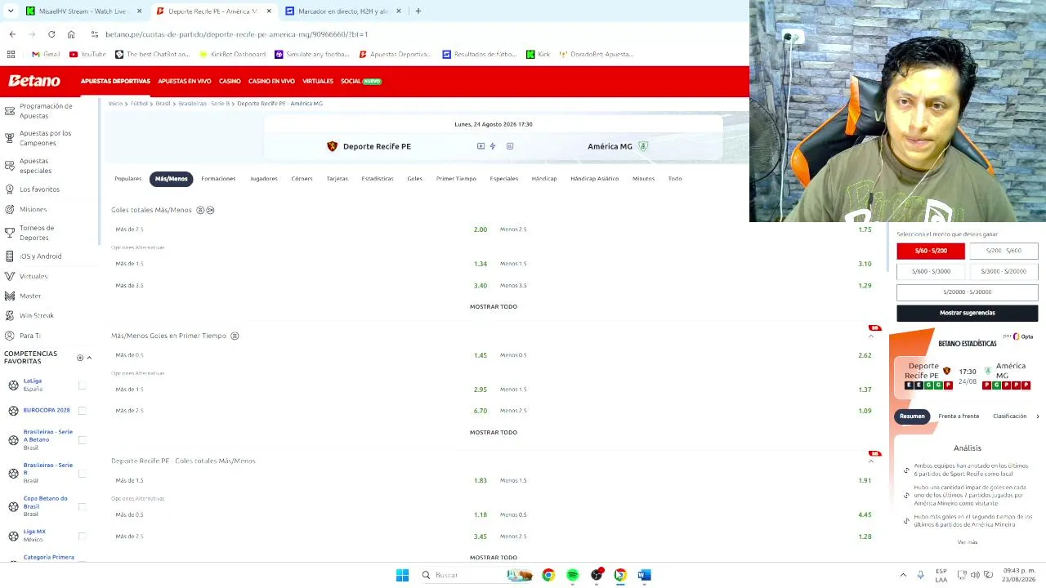Viewport: 1046px width, 588px height.
Task: Open Apuestas en Vivo in the top menu
Action: 184,82
